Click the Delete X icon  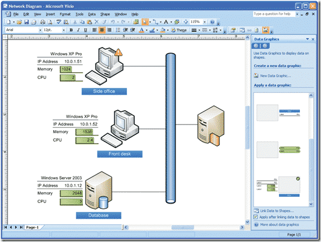tap(97, 22)
